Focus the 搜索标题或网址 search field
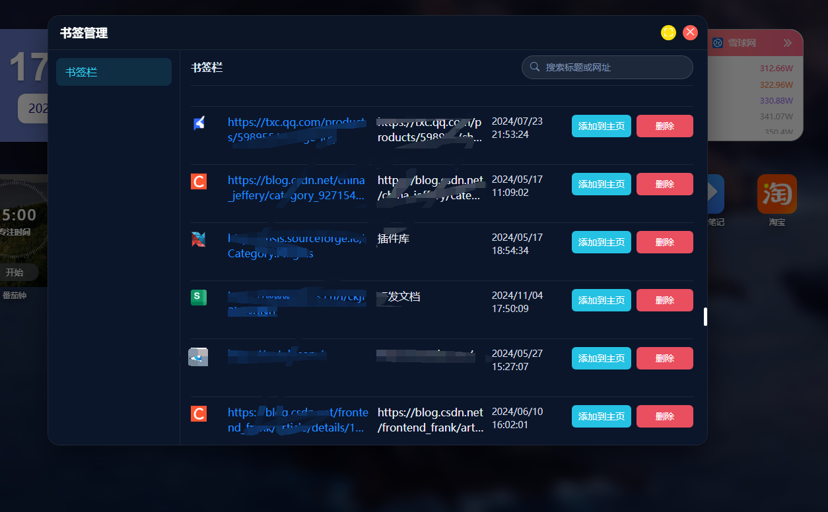 coord(614,67)
